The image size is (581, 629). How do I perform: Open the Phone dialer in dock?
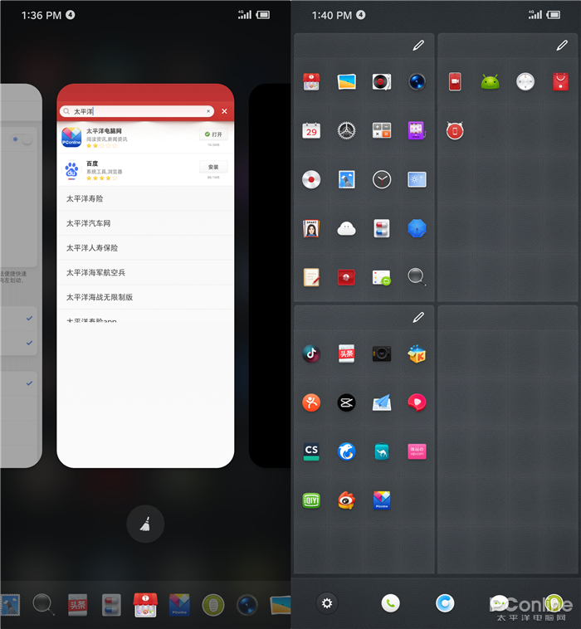click(x=390, y=603)
